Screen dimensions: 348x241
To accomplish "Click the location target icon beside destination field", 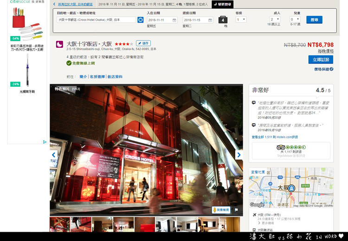I will coord(140,20).
